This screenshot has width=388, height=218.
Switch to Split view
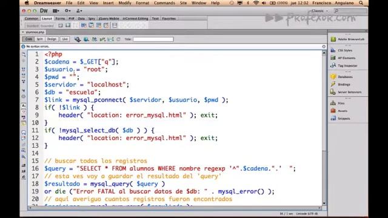coord(39,39)
